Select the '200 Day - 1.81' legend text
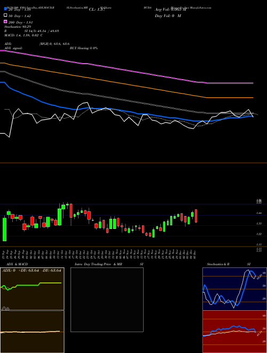This screenshot has height=353, width=267. 21,22
